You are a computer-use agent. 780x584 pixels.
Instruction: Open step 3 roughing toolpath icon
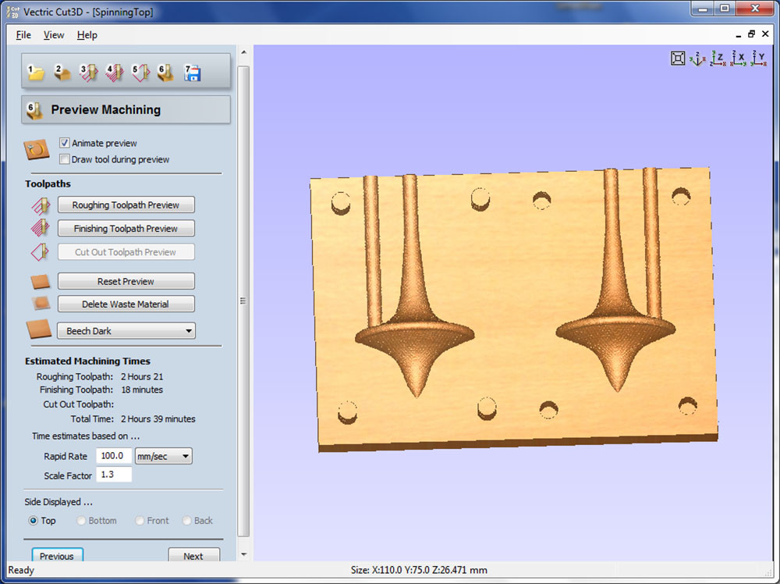coord(89,73)
